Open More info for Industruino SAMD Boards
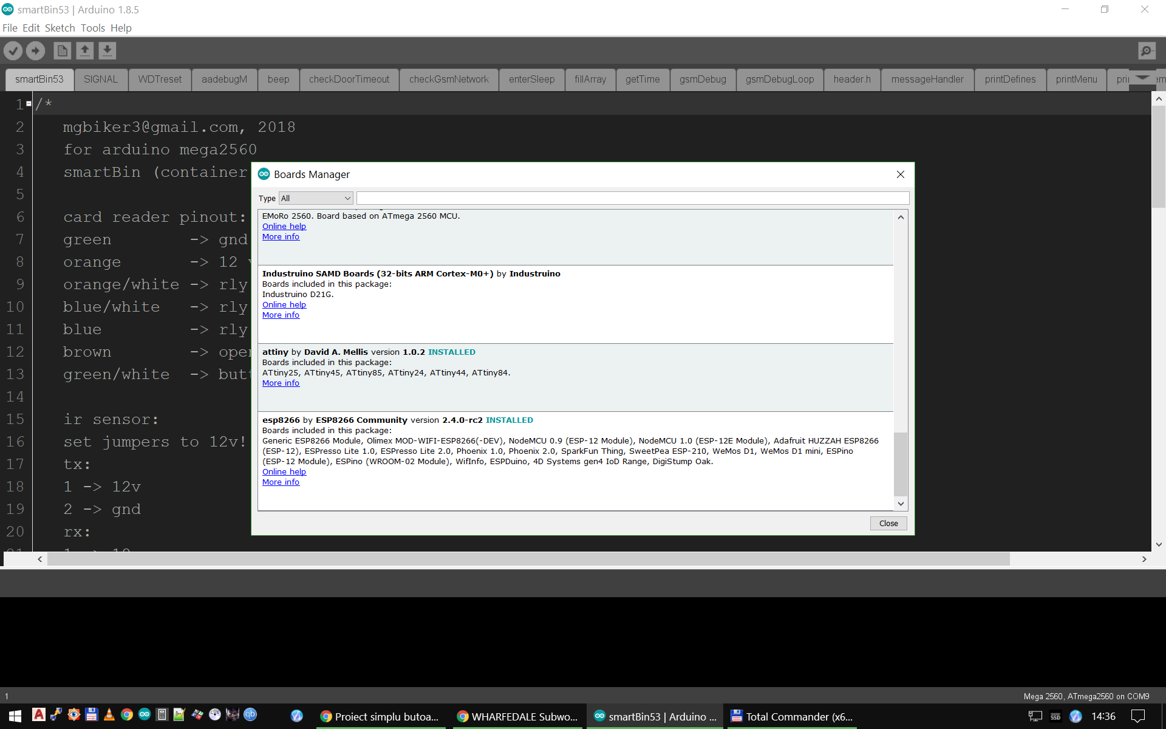Viewport: 1166px width, 729px height. click(281, 315)
